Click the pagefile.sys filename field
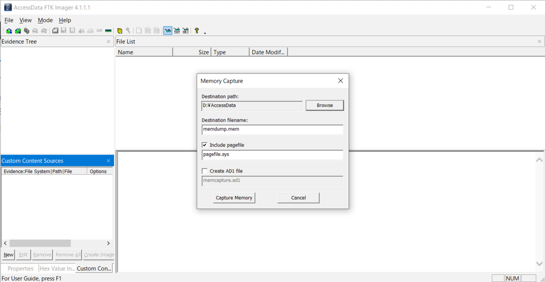 [272, 155]
